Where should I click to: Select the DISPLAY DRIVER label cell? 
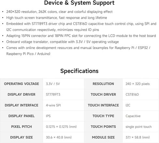[22, 94]
